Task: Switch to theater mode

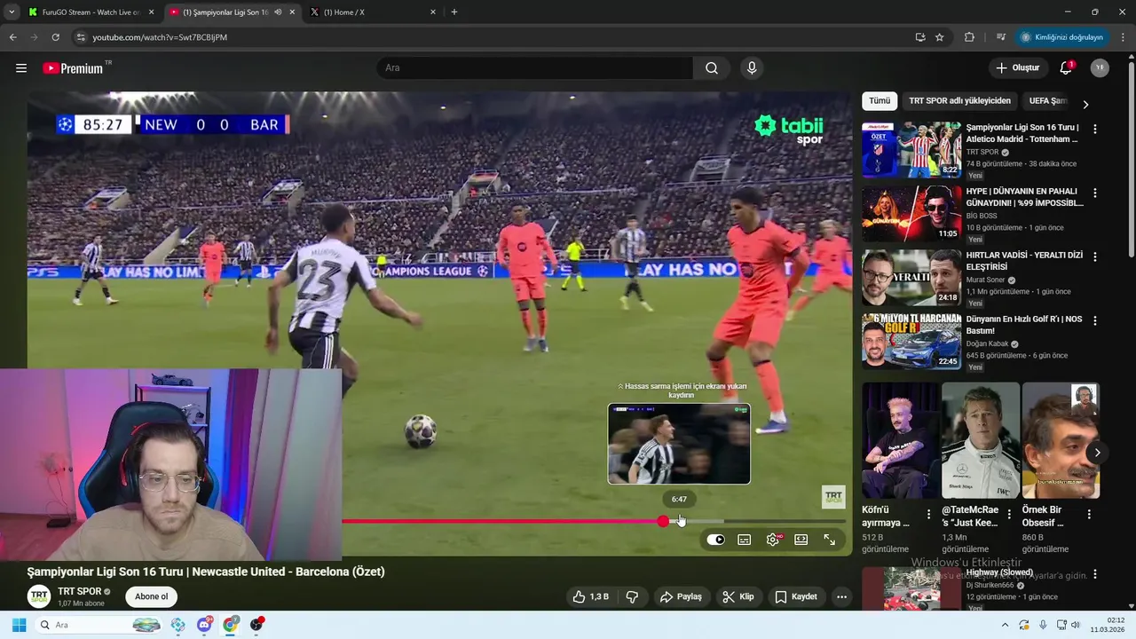Action: (801, 540)
